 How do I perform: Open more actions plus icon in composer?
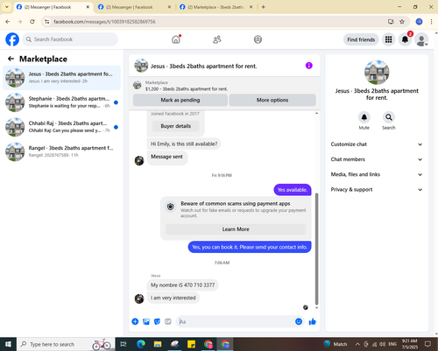tap(135, 321)
